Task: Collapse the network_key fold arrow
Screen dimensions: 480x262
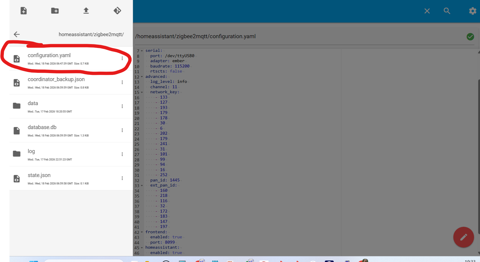Action: [142, 92]
